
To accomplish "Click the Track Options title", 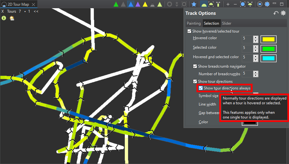I will point(201,13).
